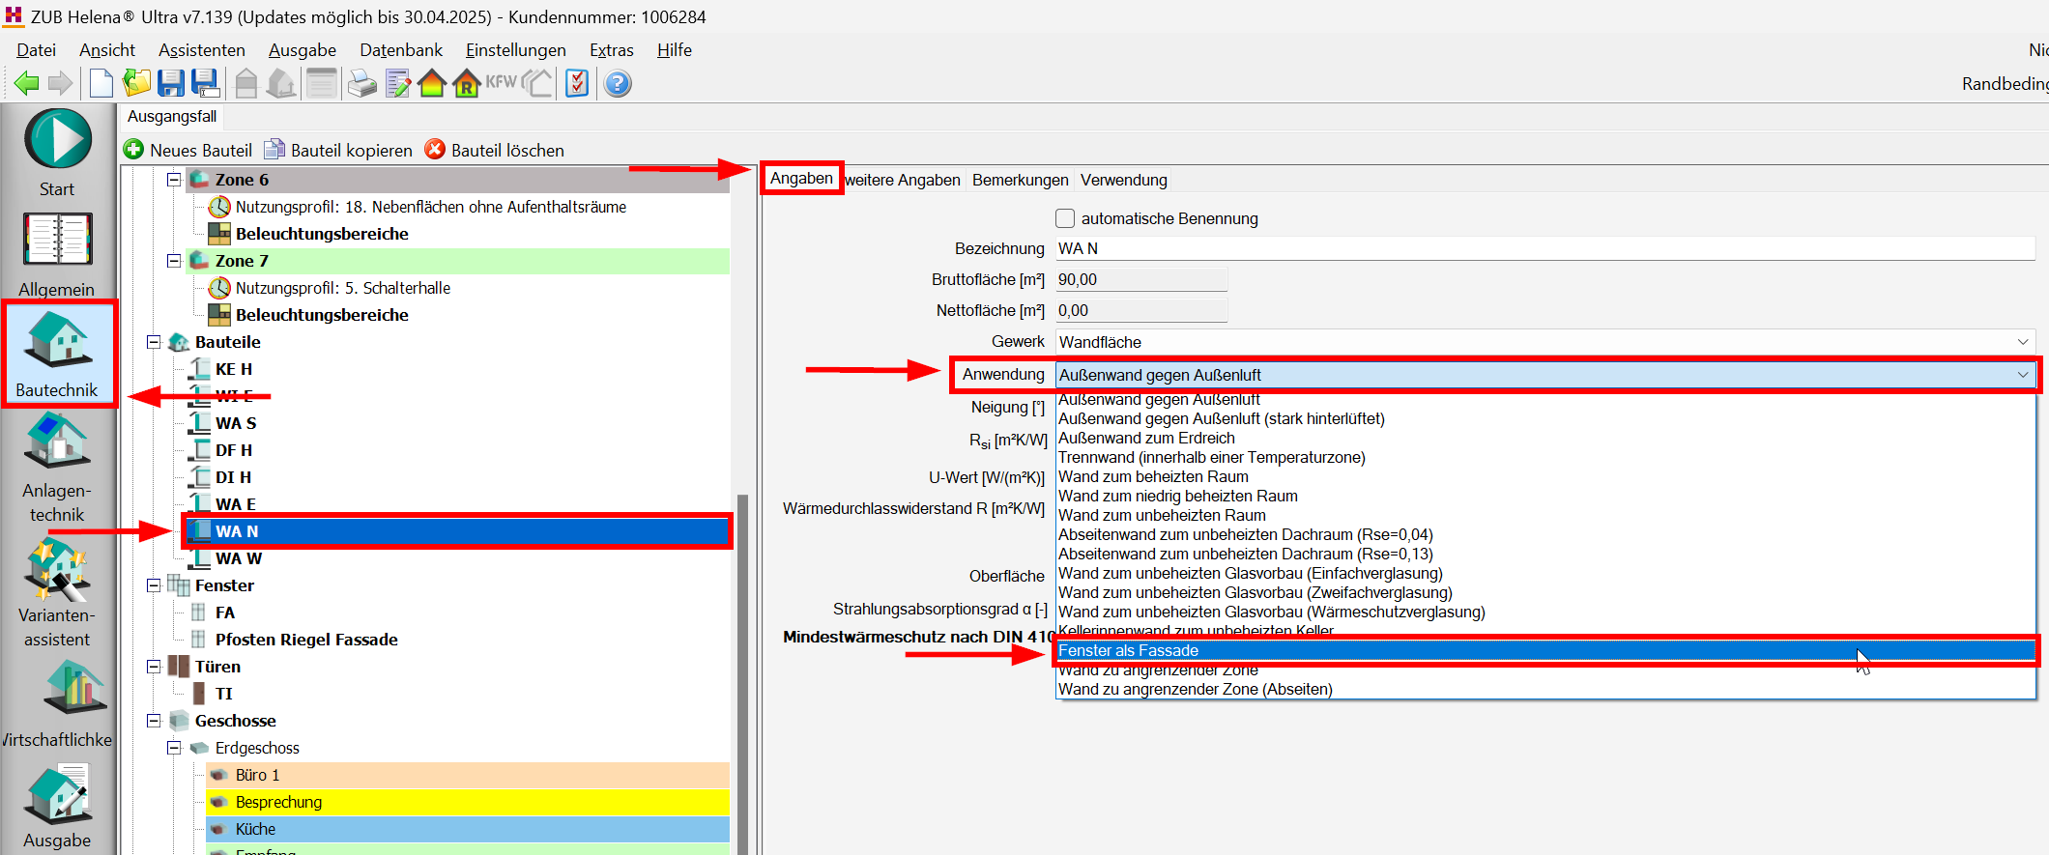The height and width of the screenshot is (855, 2049).
Task: Collapse the Bauteile tree node
Action: point(154,342)
